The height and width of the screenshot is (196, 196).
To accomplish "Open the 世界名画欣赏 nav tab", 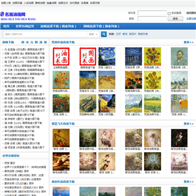I will click(x=25, y=26).
